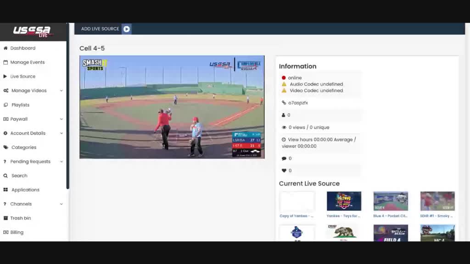
Task: Click the Cell 4-5 live video preview
Action: coord(172,107)
